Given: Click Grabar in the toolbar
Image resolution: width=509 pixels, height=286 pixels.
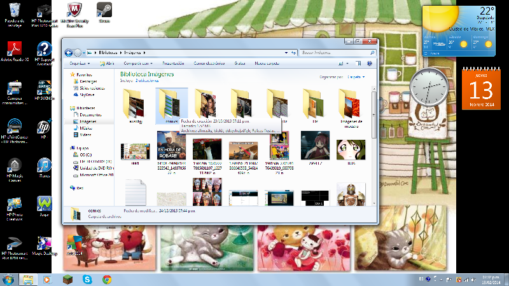Looking at the screenshot, I should point(240,64).
